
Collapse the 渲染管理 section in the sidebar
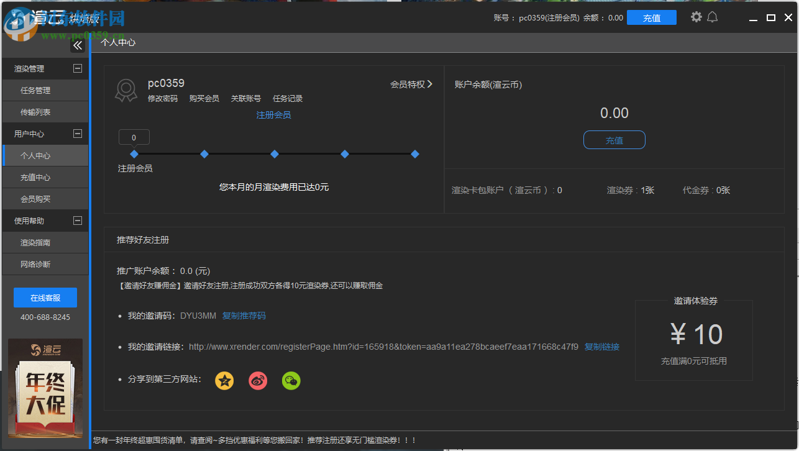point(78,68)
